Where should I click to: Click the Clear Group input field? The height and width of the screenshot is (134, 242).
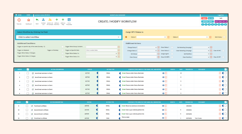click(147, 57)
